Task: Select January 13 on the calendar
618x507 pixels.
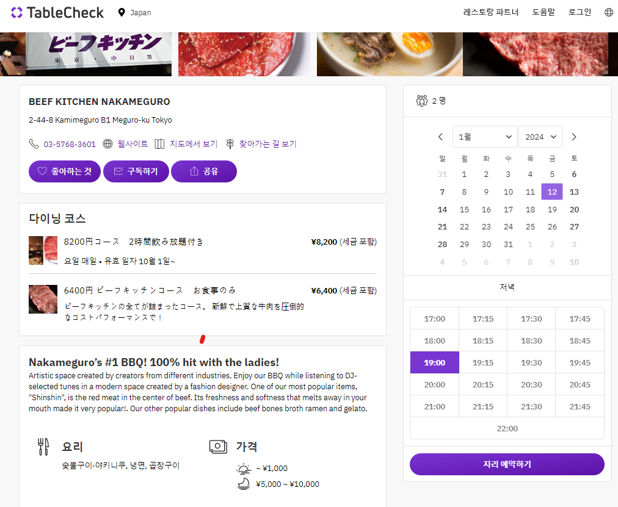Action: 574,192
